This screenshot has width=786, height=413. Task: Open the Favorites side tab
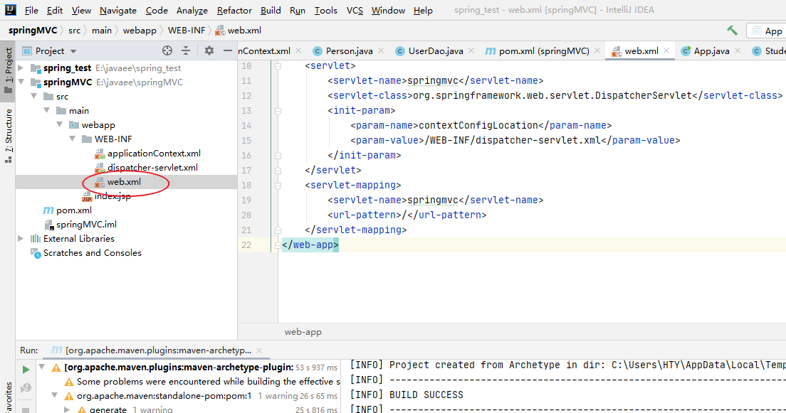coord(8,398)
